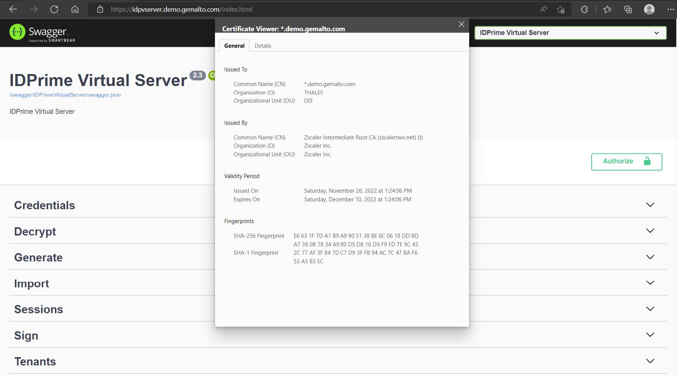Screen dimensions: 677x376
Task: Reload the page with the refresh icon
Action: (54, 9)
